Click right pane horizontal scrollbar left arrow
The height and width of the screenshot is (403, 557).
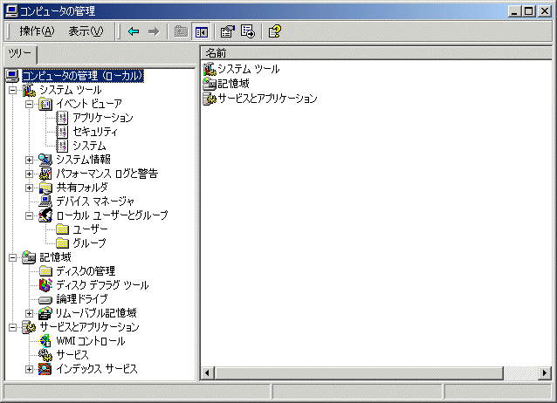click(x=208, y=373)
